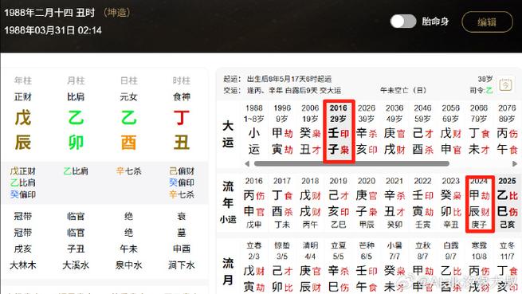Click the hour stem 丁 character
Screen dimensions: 522x294
pyautogui.click(x=182, y=118)
